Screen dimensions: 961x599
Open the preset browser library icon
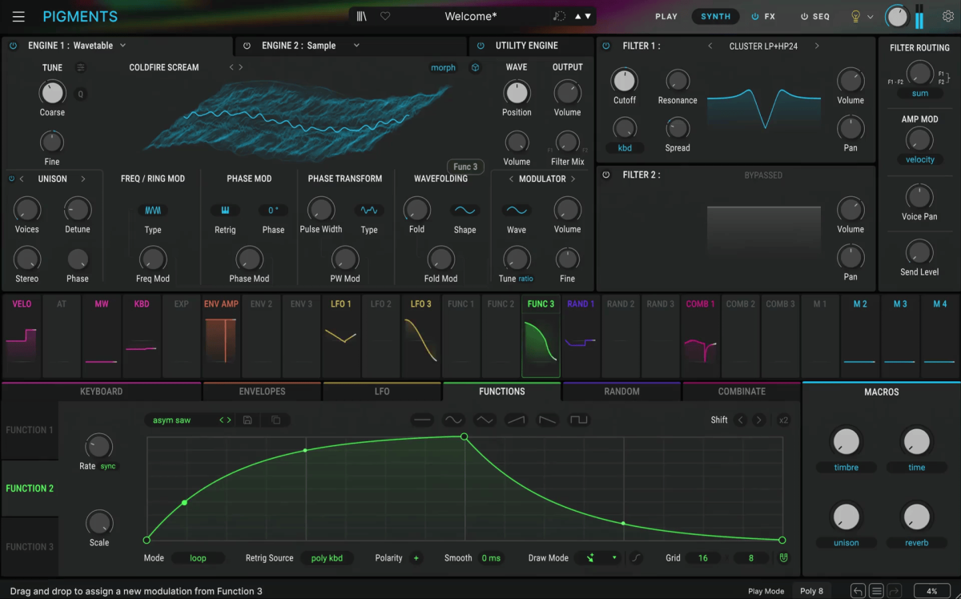coord(362,16)
